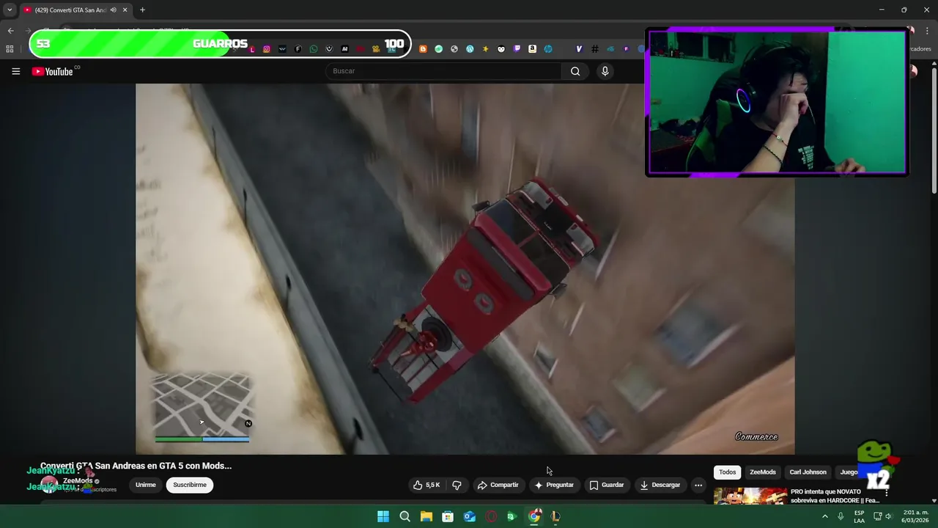Open volume control in system tray
This screenshot has width=938, height=528.
click(x=888, y=516)
